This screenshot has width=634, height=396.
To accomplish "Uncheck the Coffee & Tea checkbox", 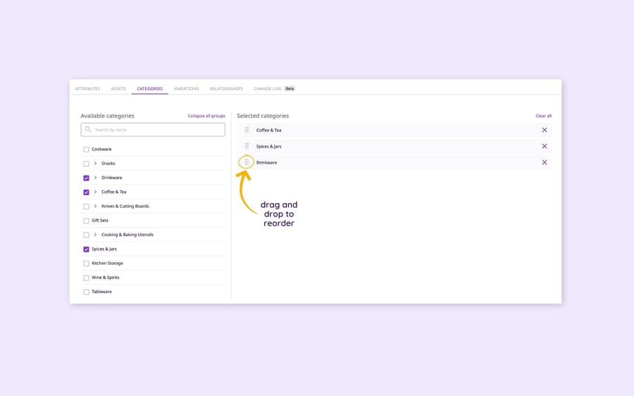I will pyautogui.click(x=86, y=192).
